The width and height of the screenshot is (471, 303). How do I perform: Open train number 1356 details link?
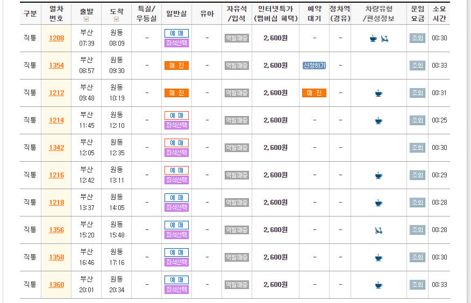(56, 230)
